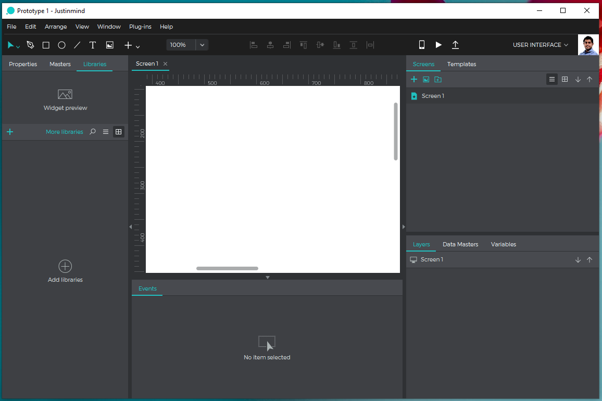Open the mobile device preview icon
Image resolution: width=602 pixels, height=401 pixels.
(422, 45)
